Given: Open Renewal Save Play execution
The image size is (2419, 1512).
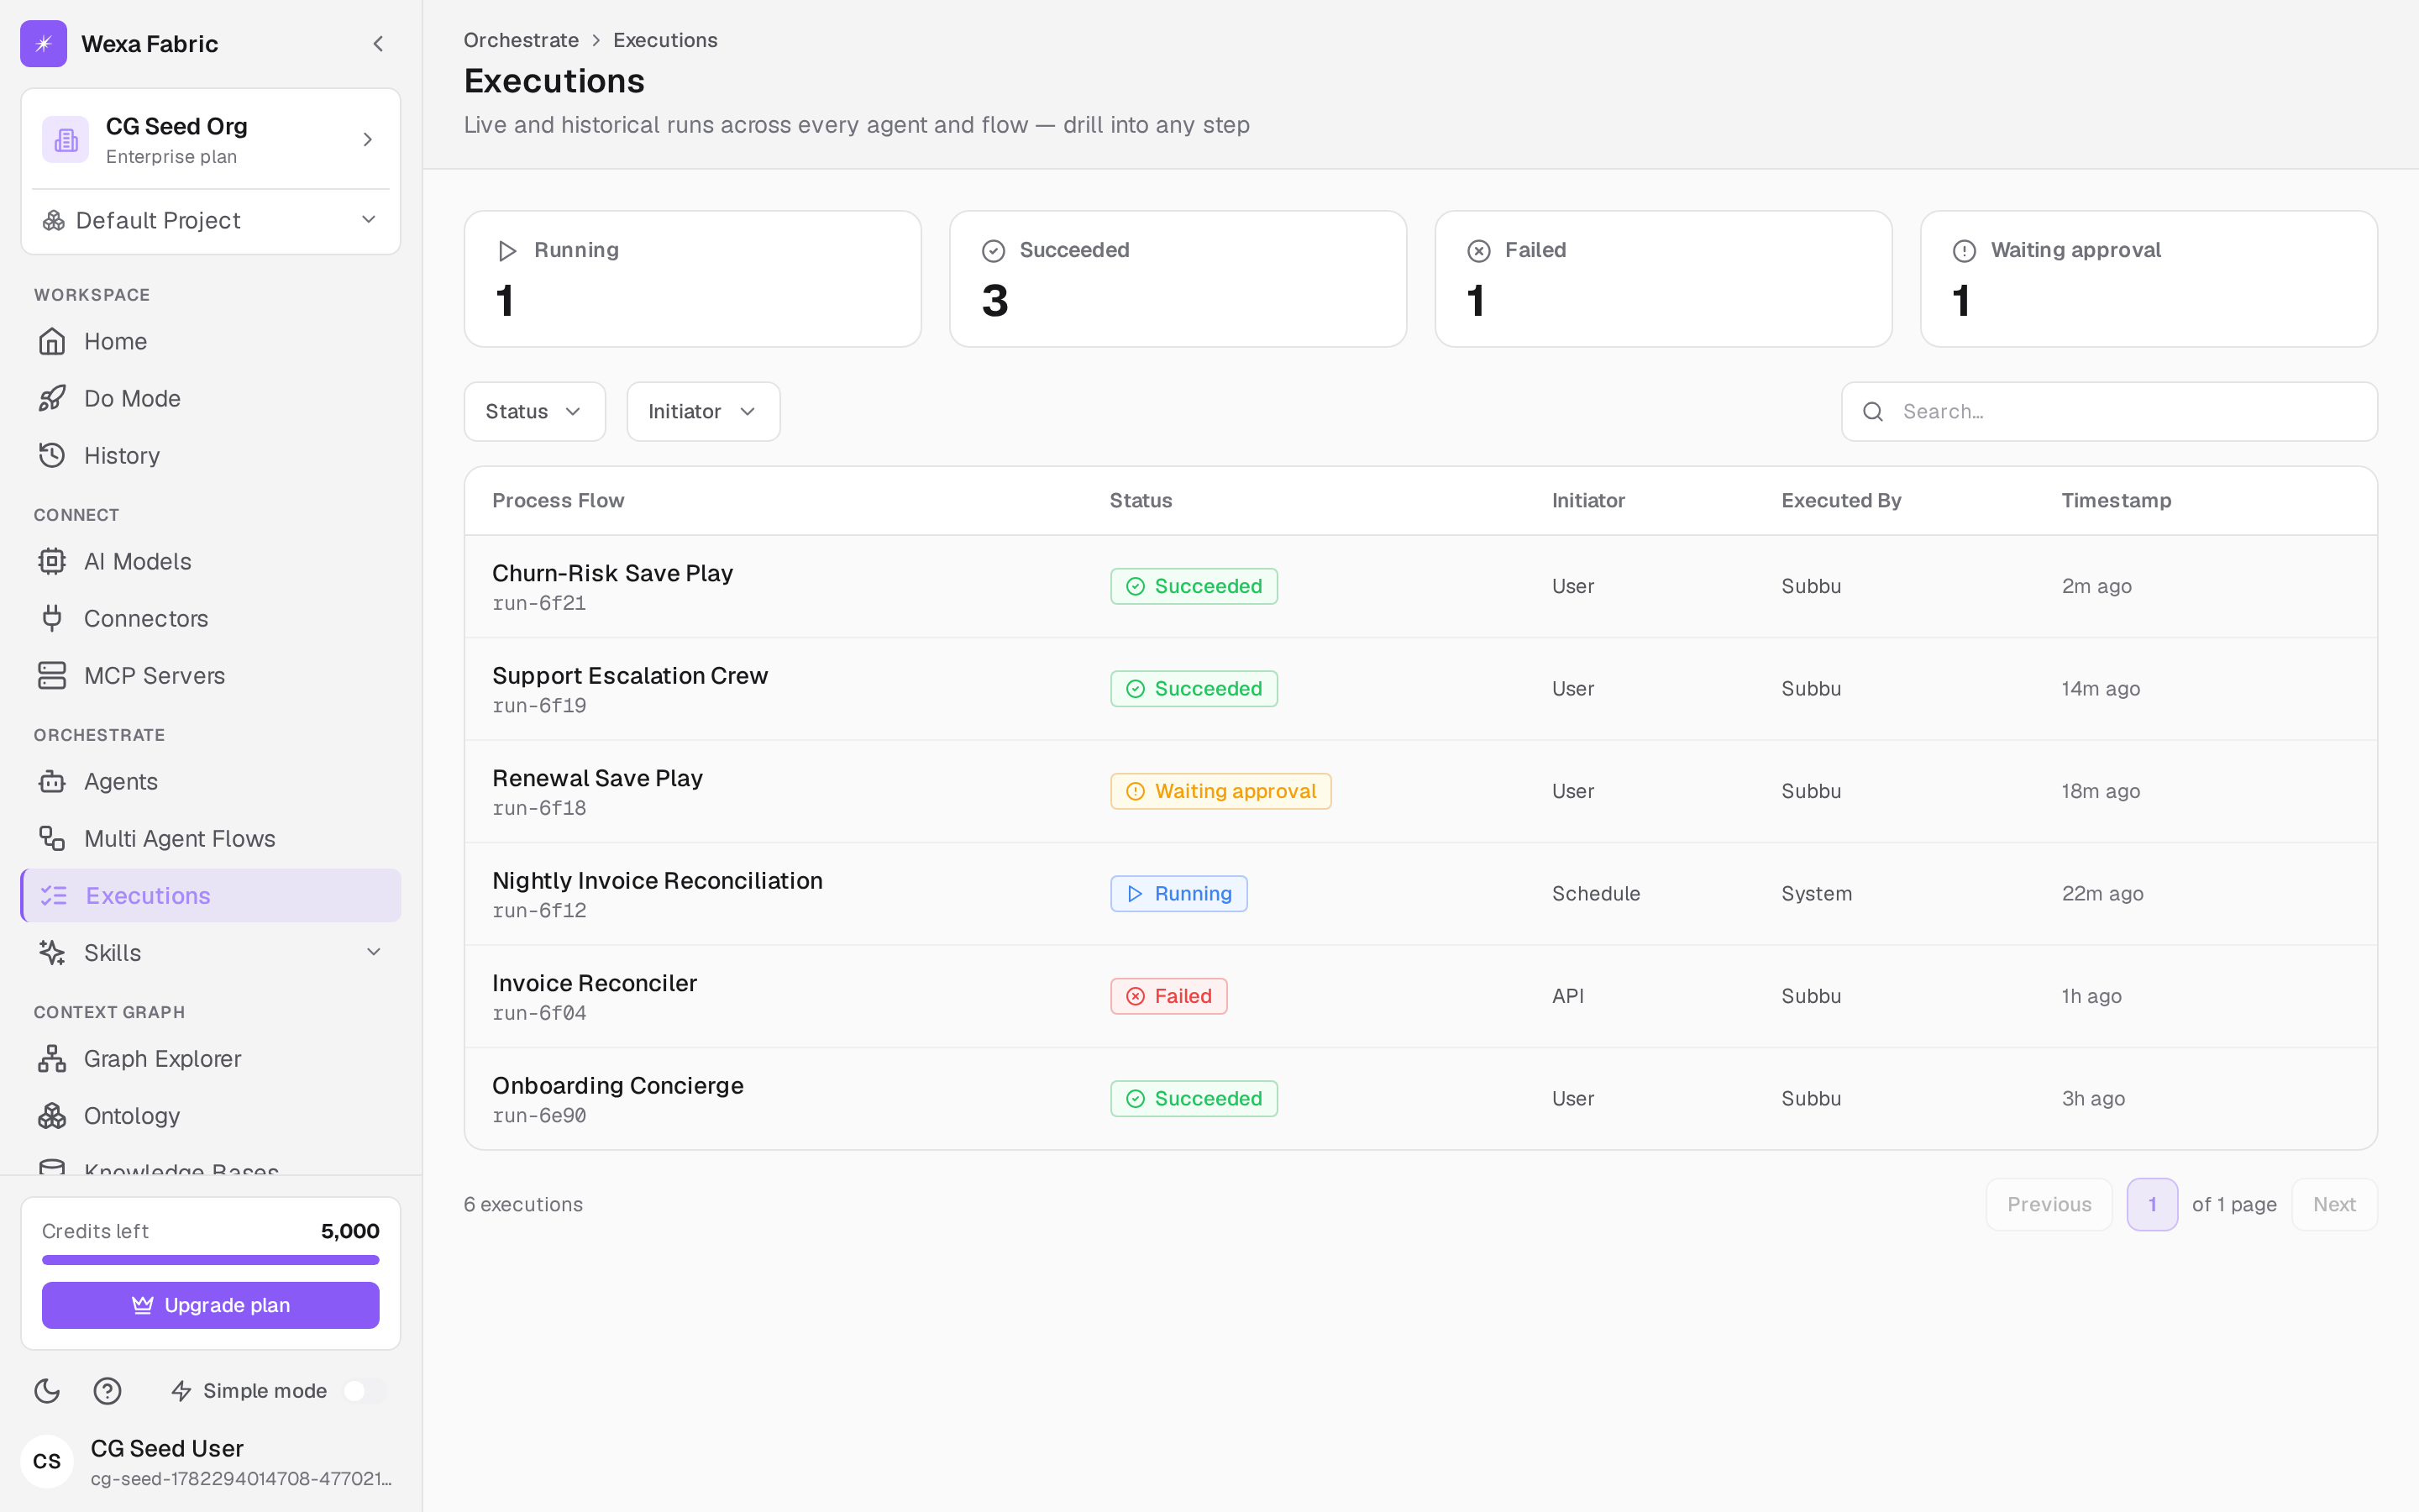Looking at the screenshot, I should coord(1420,792).
